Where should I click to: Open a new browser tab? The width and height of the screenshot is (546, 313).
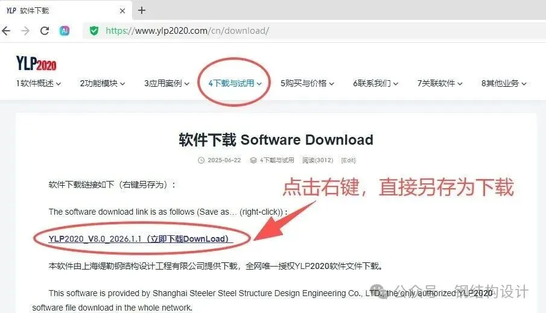click(141, 10)
